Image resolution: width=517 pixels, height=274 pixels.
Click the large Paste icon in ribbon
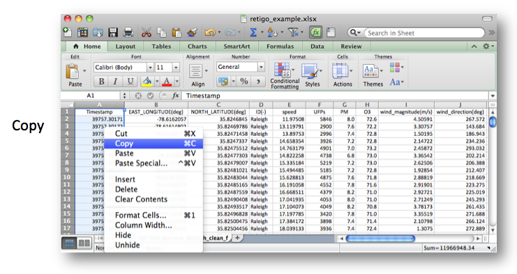(x=72, y=72)
